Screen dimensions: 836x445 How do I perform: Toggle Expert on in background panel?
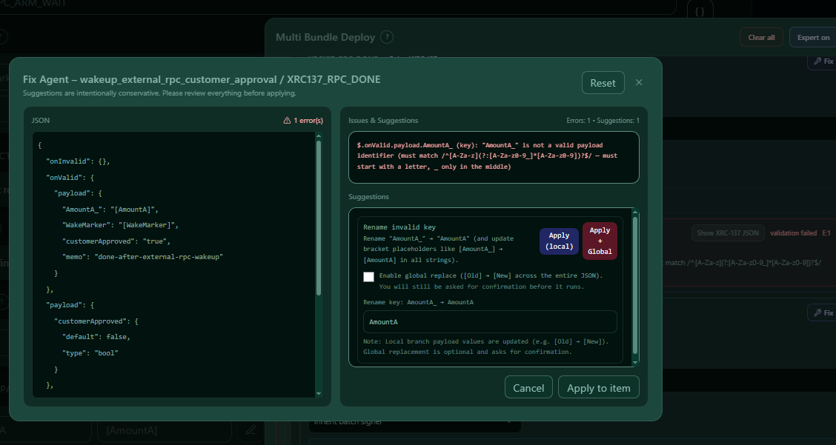[813, 37]
